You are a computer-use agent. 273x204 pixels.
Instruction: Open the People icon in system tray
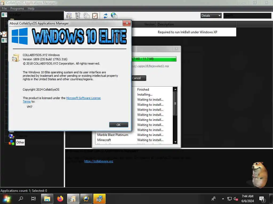[x=214, y=199]
